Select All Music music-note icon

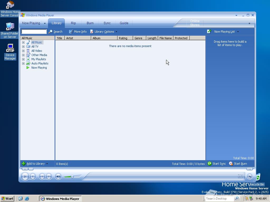pos(28,42)
